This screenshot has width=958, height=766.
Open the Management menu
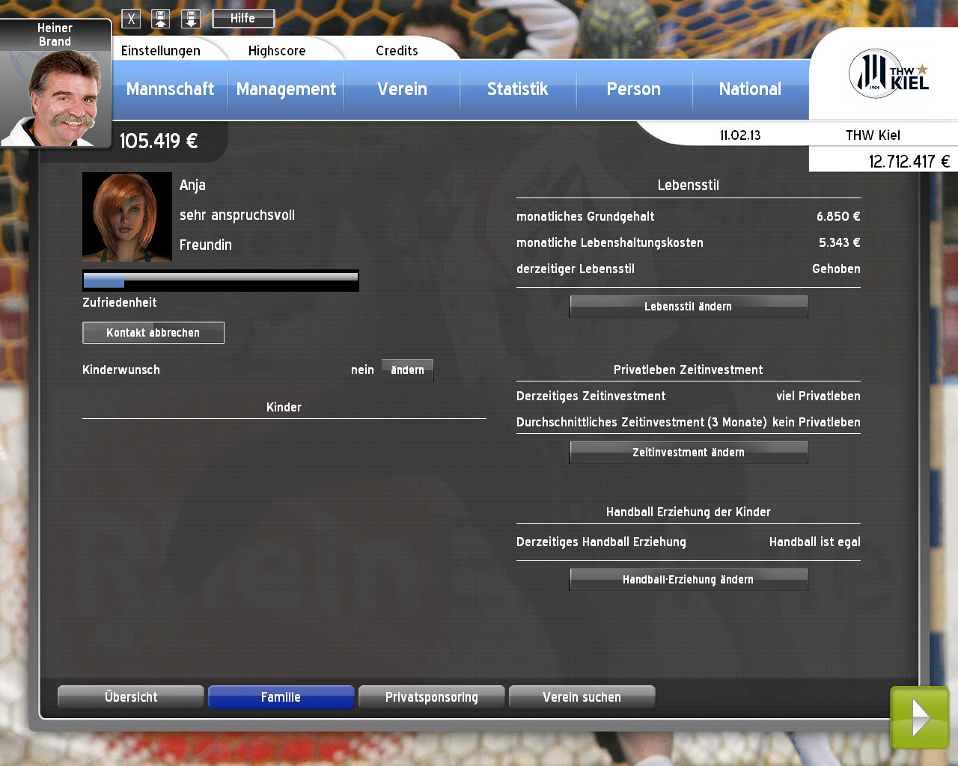click(286, 89)
